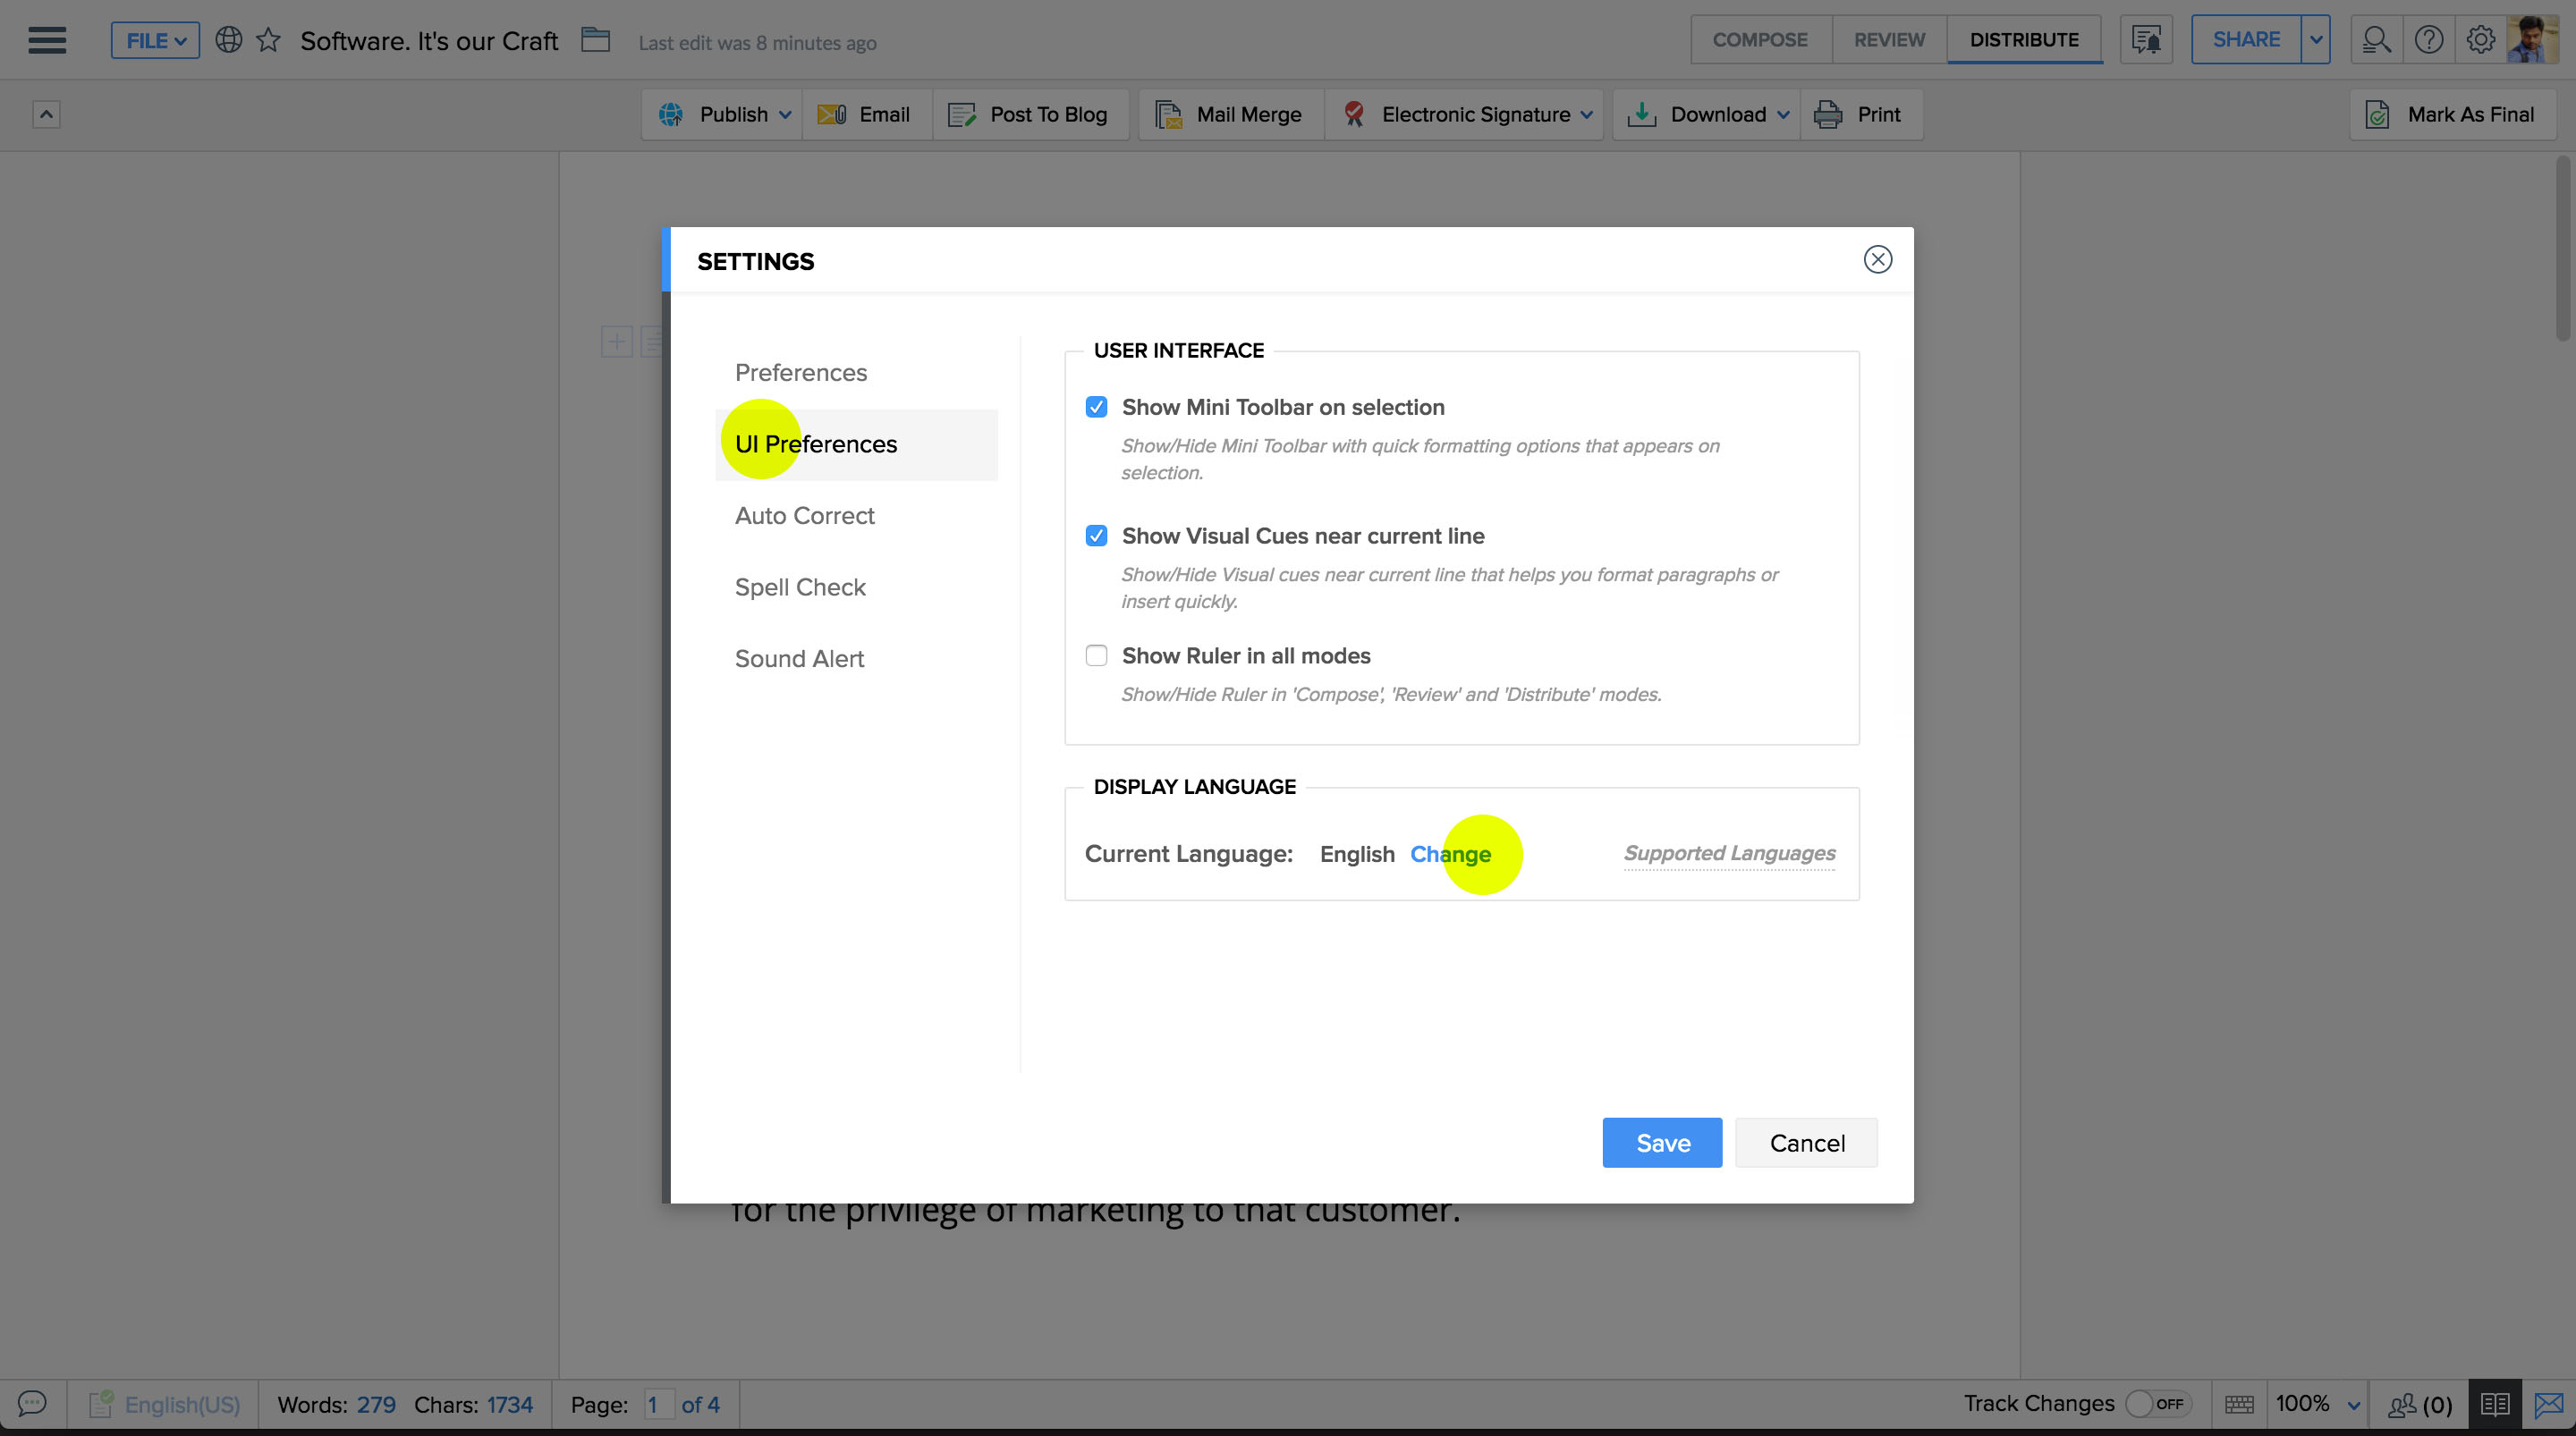Switch to the REVIEW tab
2576x1436 pixels.
[x=1888, y=40]
